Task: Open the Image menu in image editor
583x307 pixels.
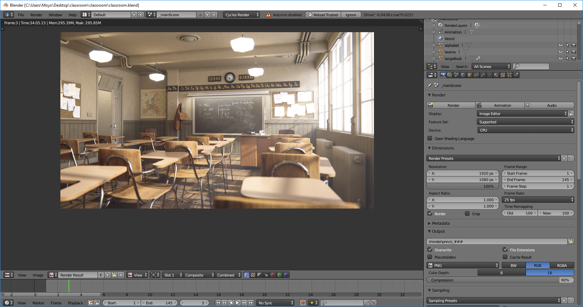Action: tap(38, 275)
